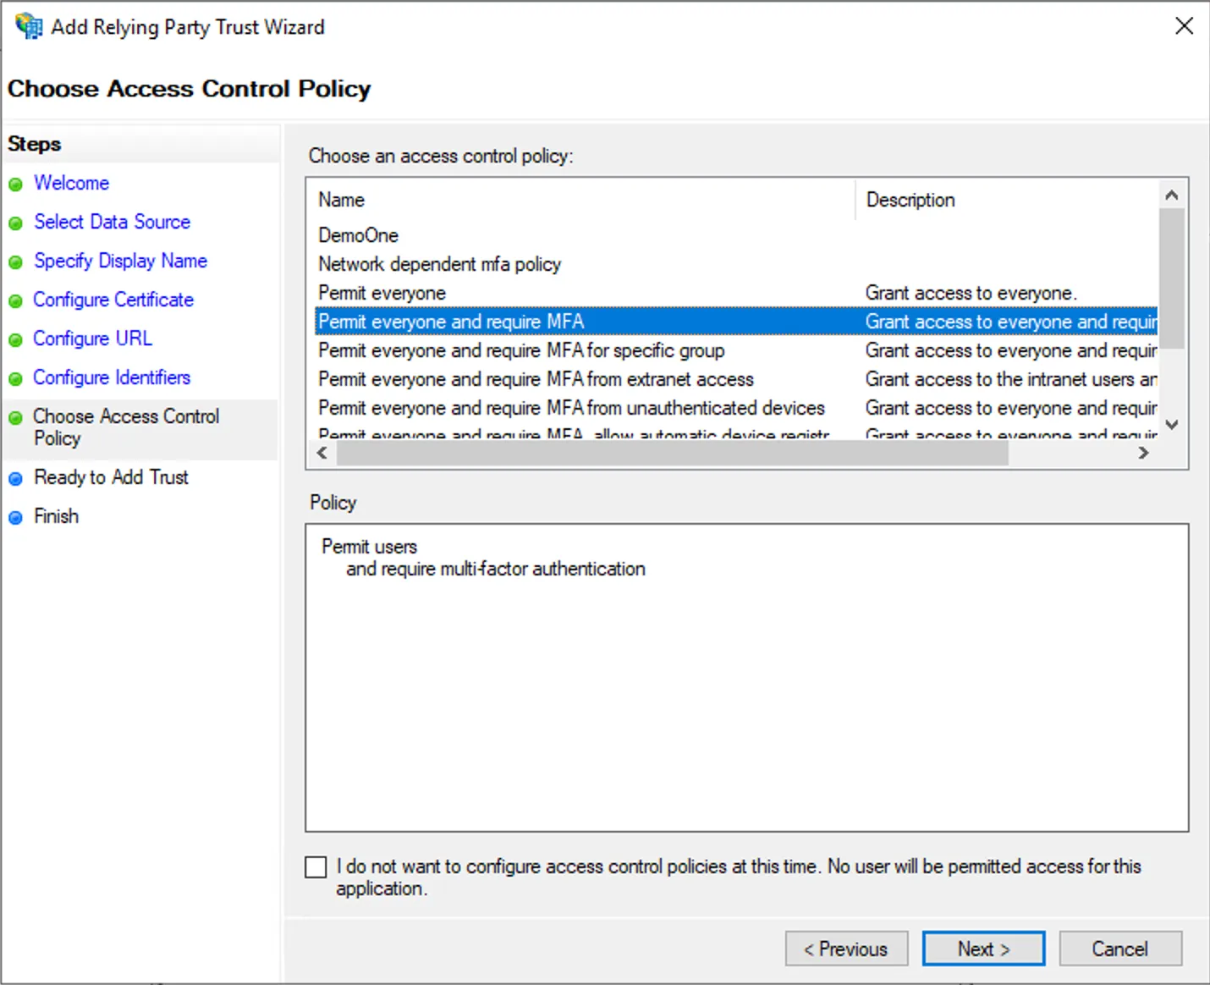Go to the Specify Display Name step
The height and width of the screenshot is (985, 1210).
tap(120, 261)
